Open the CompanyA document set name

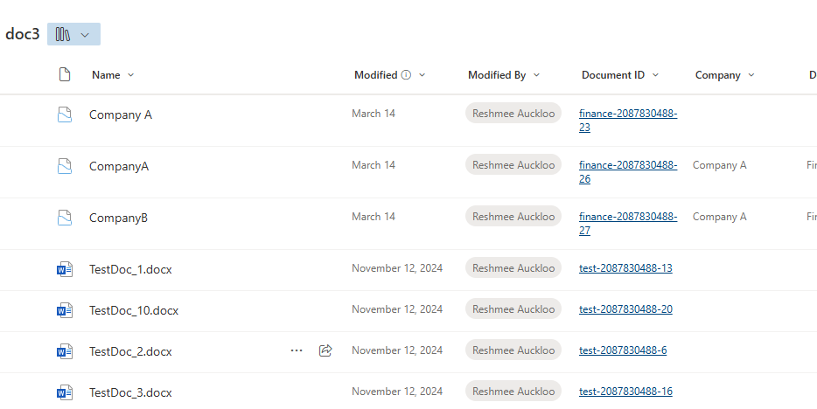pyautogui.click(x=119, y=166)
